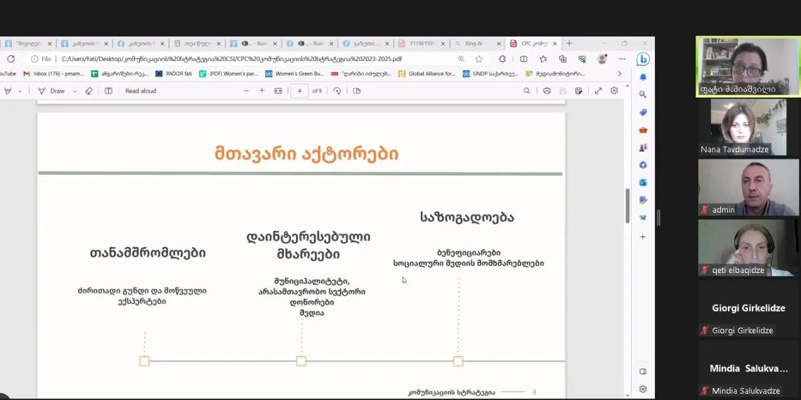Toggle favorite star for this page
The image size is (801, 400).
pos(478,59)
